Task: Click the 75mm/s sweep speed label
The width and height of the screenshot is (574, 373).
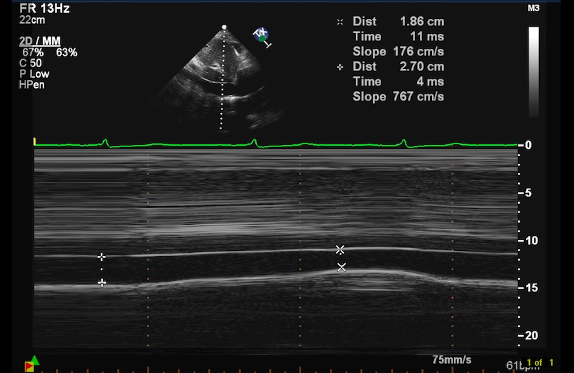Action: pyautogui.click(x=452, y=359)
